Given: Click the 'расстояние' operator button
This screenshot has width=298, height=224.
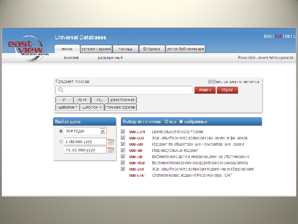Looking at the screenshot, I should [123, 100].
